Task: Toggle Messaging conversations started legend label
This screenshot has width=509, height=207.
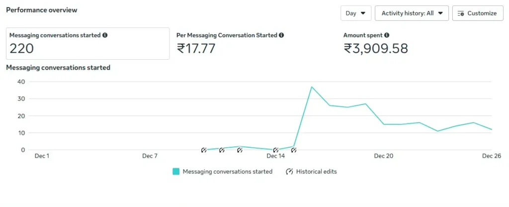Action: [228, 172]
